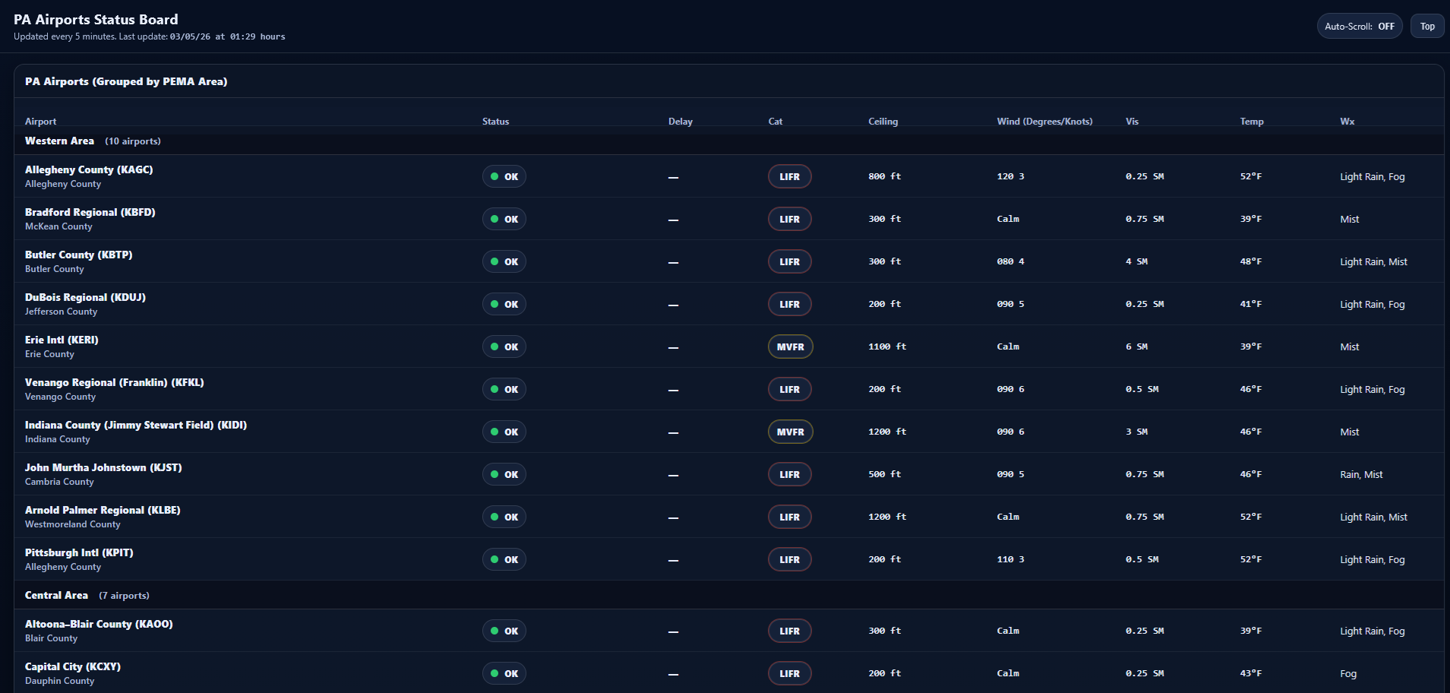Click the LIFR badge for John Murtha Johnstown

pos(789,474)
